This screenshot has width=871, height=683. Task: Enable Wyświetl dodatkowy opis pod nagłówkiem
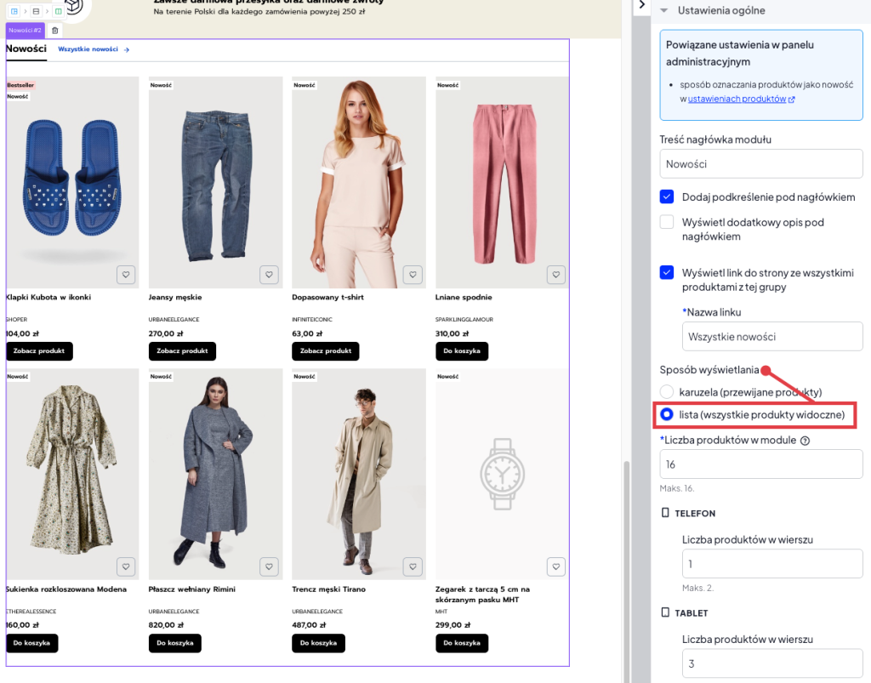tap(666, 222)
